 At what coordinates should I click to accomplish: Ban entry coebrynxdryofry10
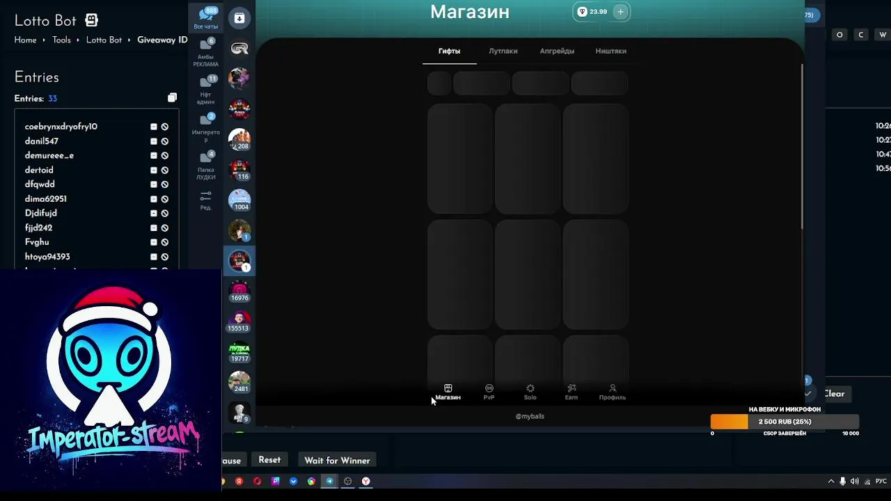coord(165,127)
